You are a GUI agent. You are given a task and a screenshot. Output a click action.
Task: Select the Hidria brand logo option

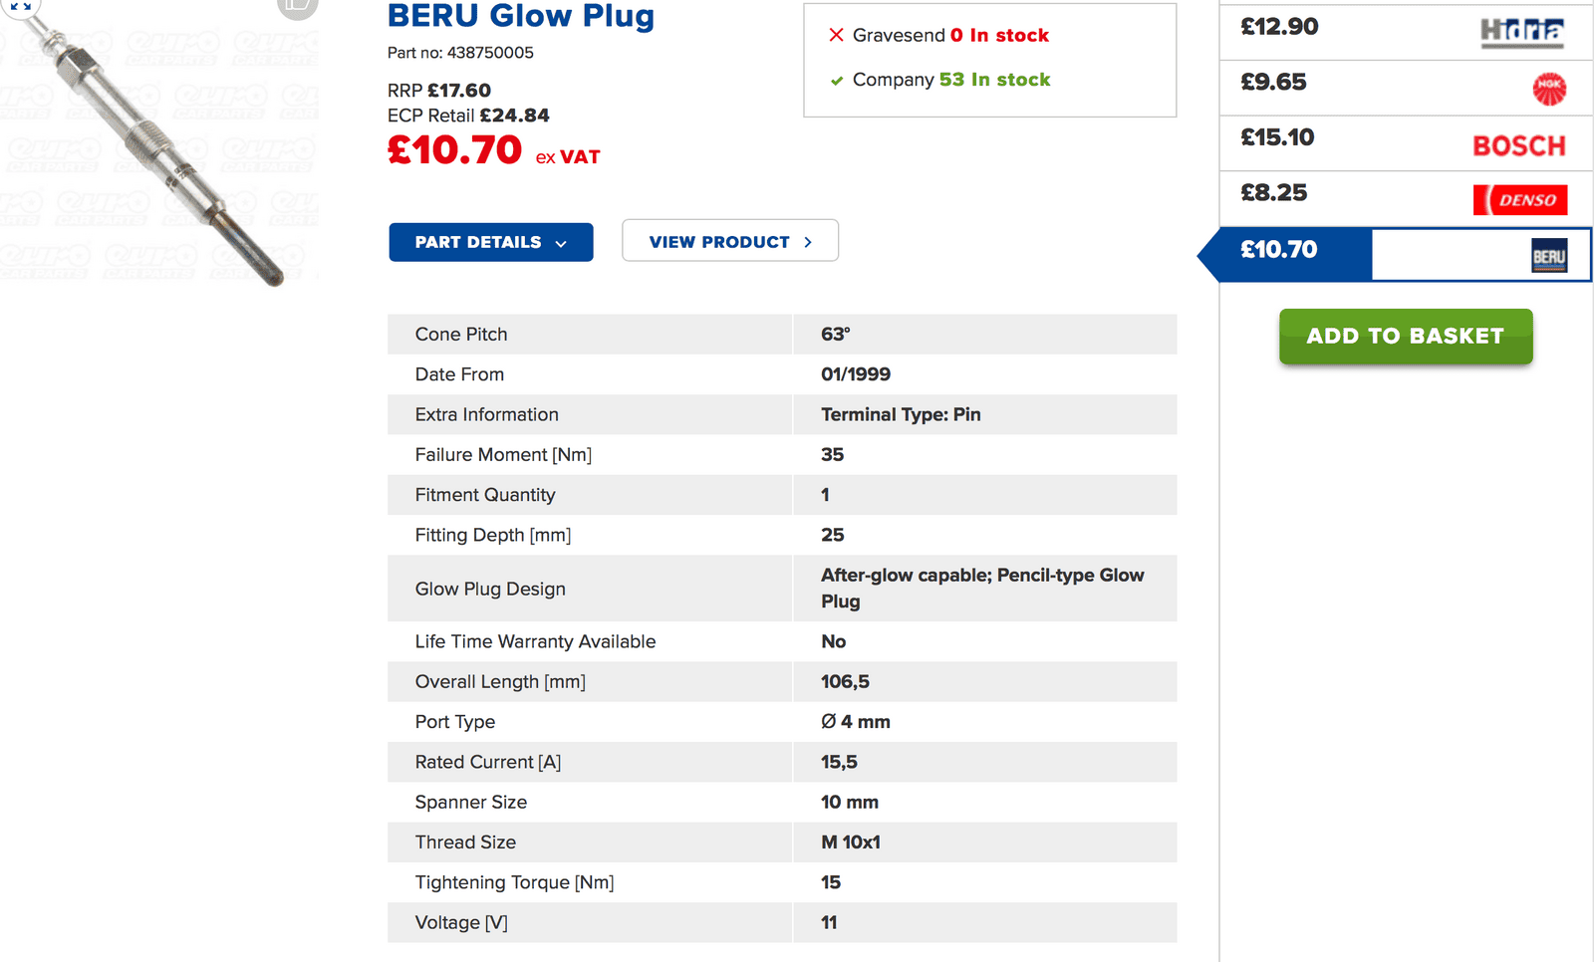click(1521, 33)
